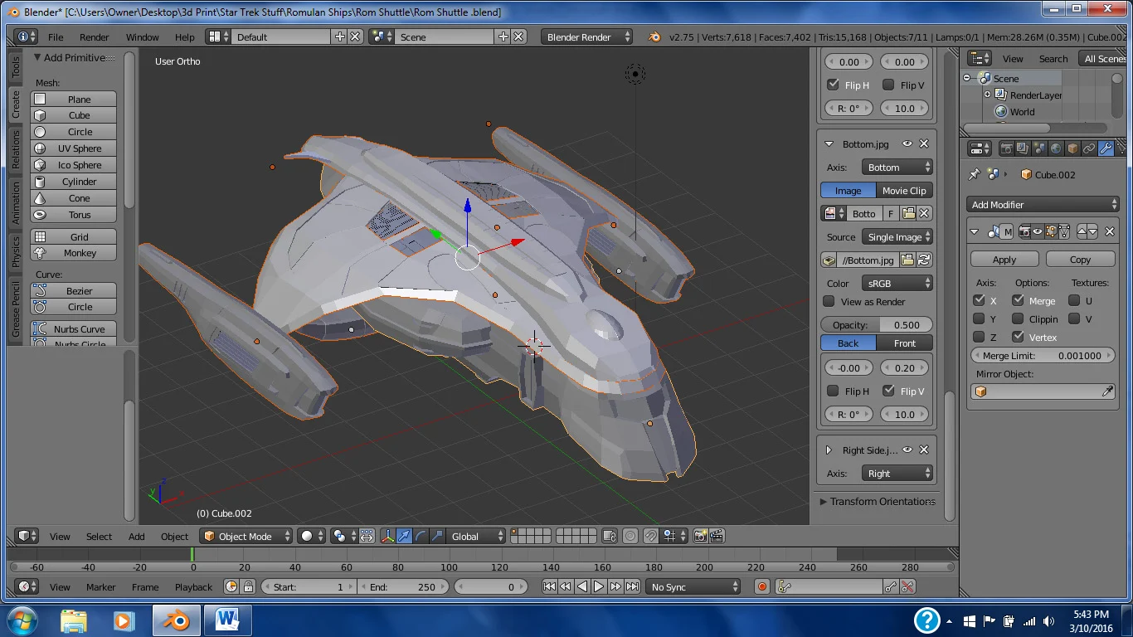
Task: Open the Add Modifier dropdown
Action: (1043, 205)
